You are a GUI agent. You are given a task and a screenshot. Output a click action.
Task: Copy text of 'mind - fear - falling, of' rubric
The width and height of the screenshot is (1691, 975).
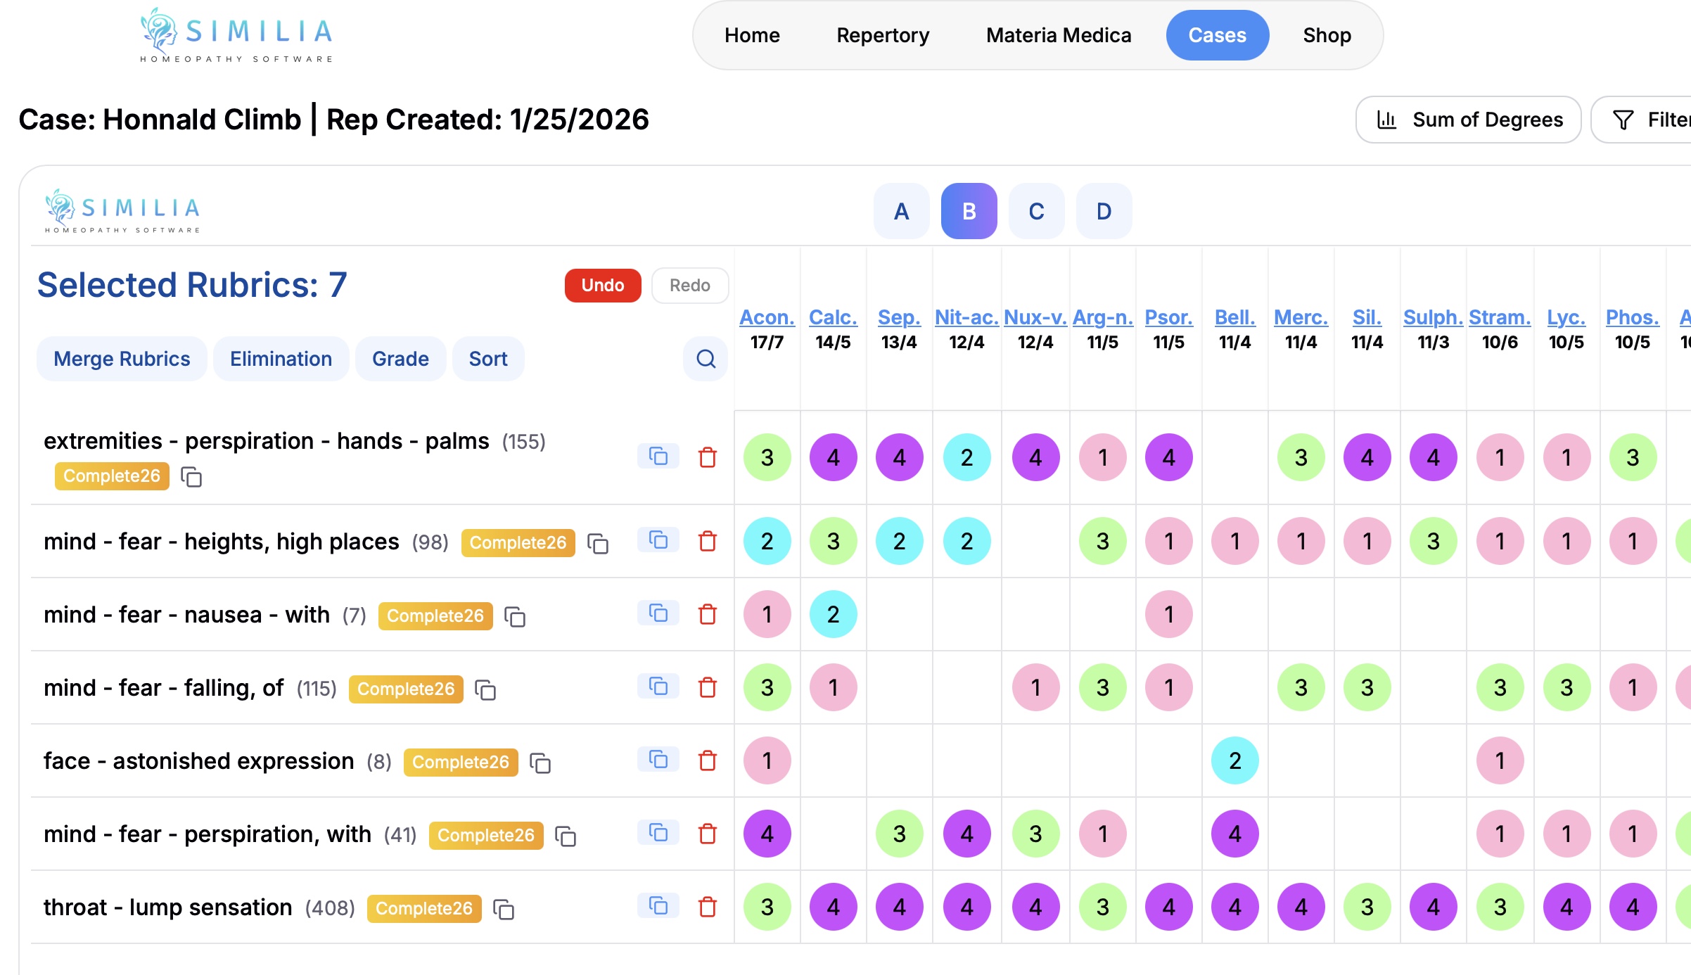coord(485,690)
